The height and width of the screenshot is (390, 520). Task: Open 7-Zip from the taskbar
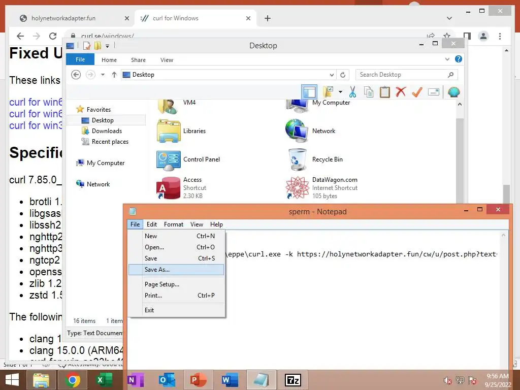tap(293, 380)
